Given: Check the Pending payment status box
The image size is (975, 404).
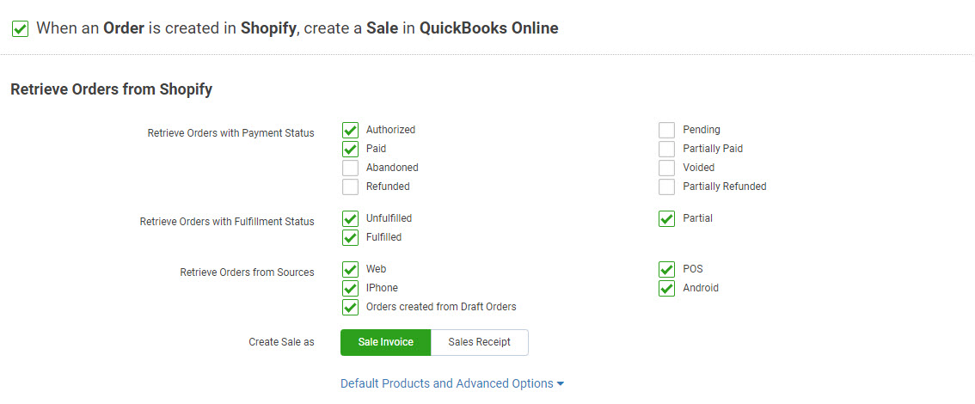Looking at the screenshot, I should click(666, 130).
